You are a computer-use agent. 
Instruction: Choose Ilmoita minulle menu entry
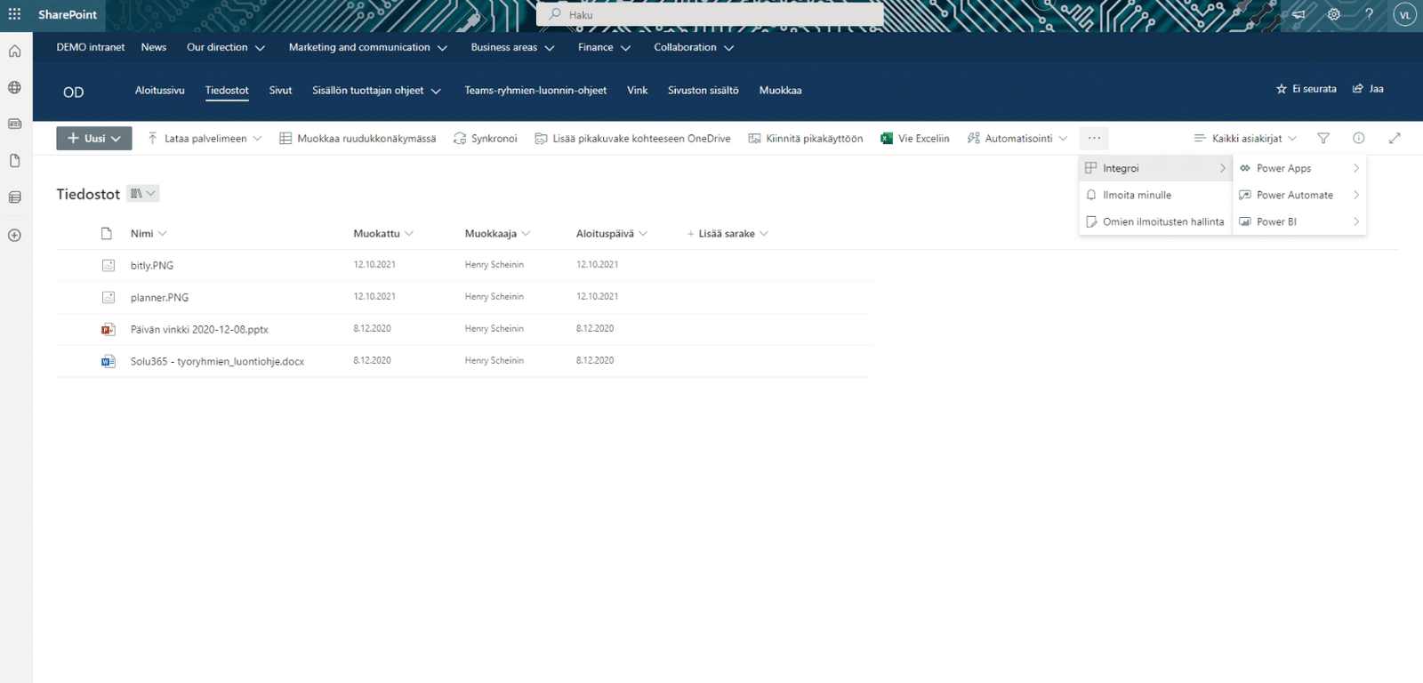pyautogui.click(x=1137, y=195)
